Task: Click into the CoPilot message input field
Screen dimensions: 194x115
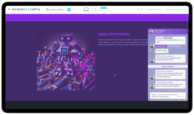Action: coord(164,96)
